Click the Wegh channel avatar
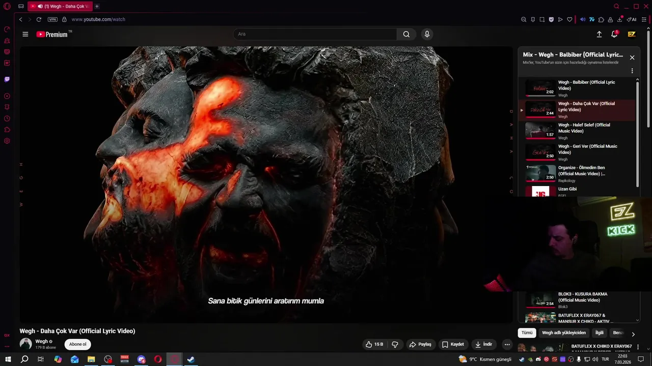Screen dimensions: 652x366 click(x=25, y=344)
